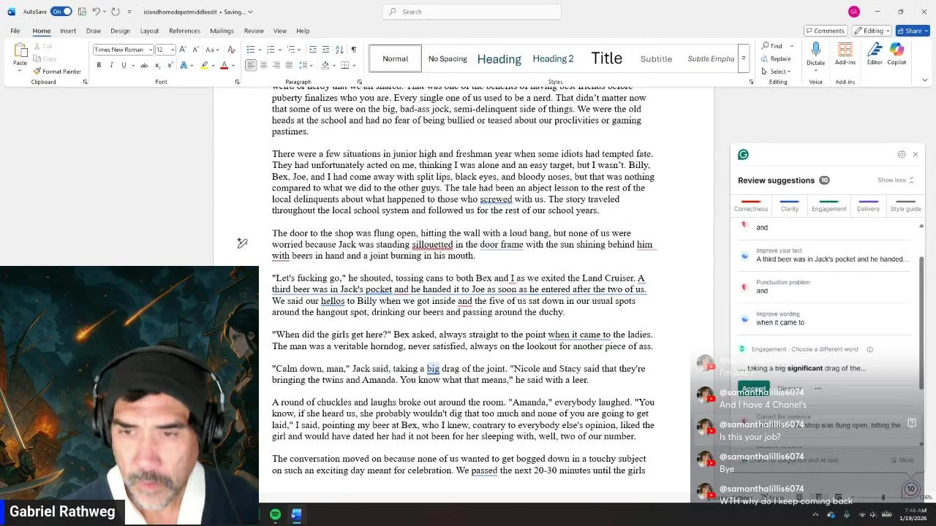Apply the red font color
This screenshot has width=936, height=526.
coord(224,66)
